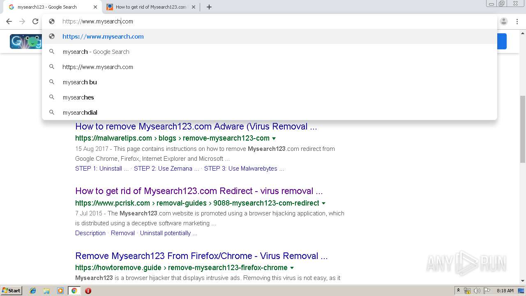Select the 'mysearchdial' suggestion

pyautogui.click(x=270, y=113)
